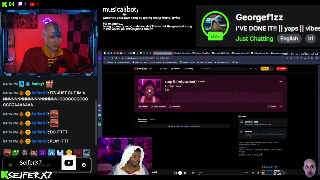
Task: Toggle repeat in bottom player
Action: 253,173
